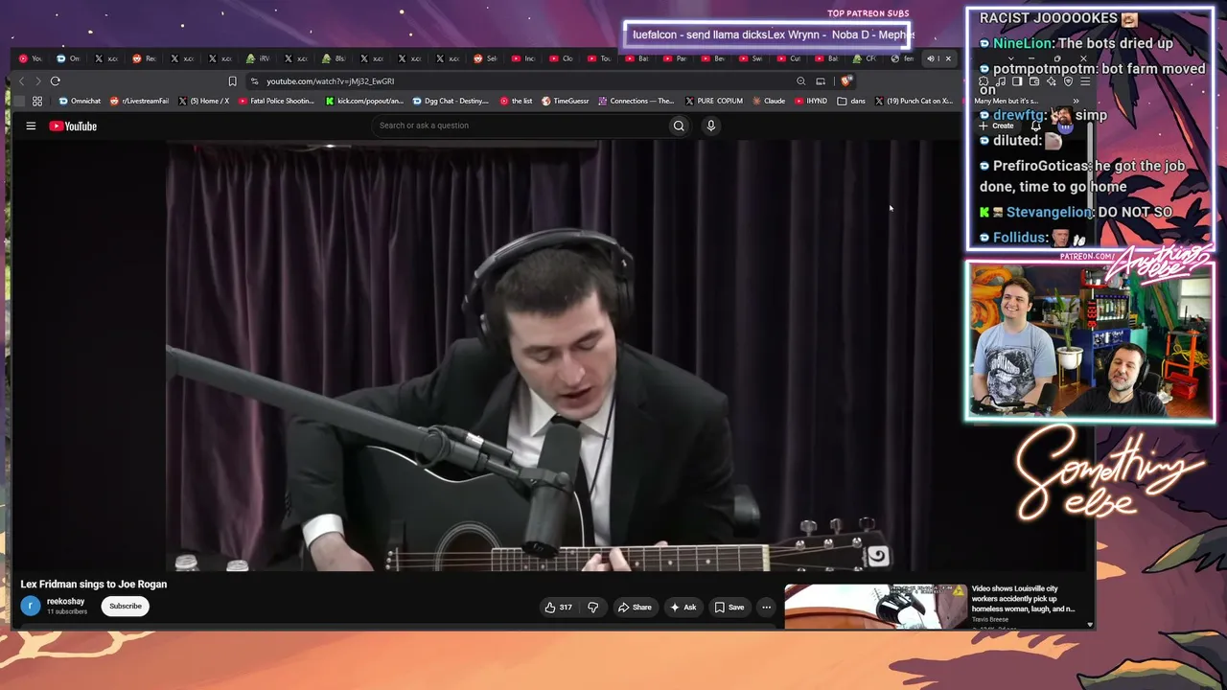The height and width of the screenshot is (690, 1227).
Task: Open the reekoshay channel name link
Action: point(65,602)
